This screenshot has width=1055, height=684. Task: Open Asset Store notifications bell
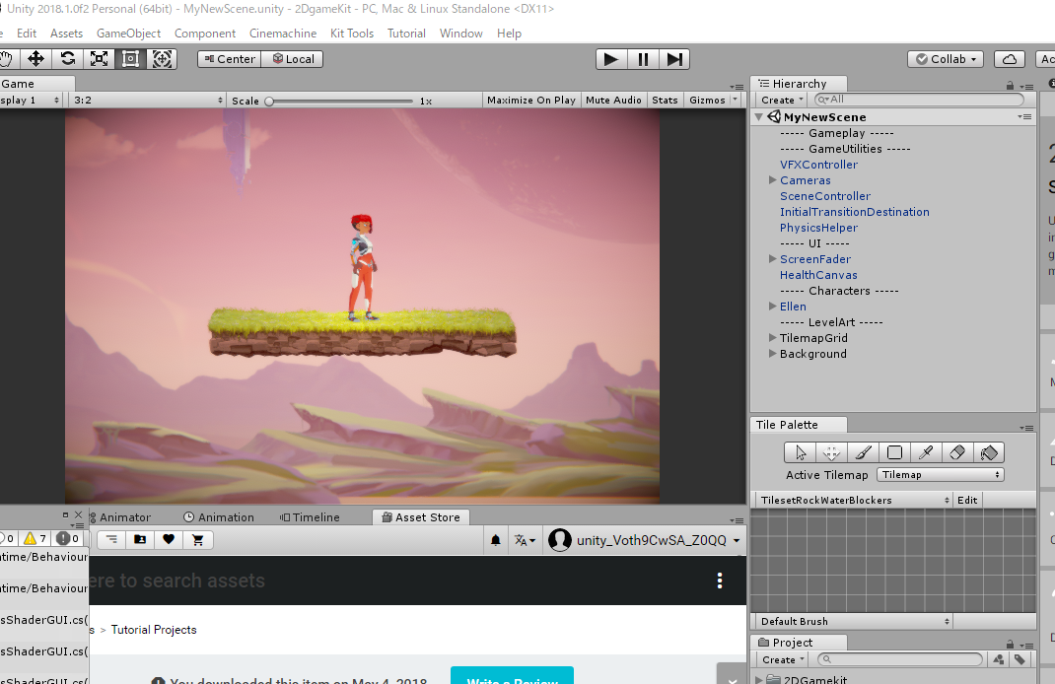pyautogui.click(x=495, y=540)
